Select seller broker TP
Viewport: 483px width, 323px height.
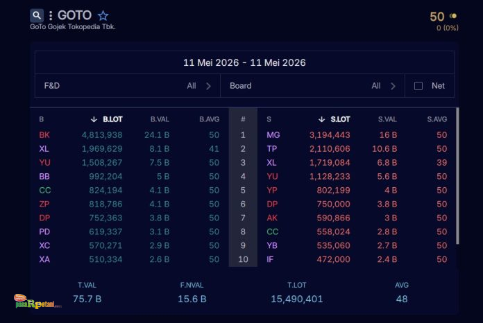pyautogui.click(x=272, y=149)
